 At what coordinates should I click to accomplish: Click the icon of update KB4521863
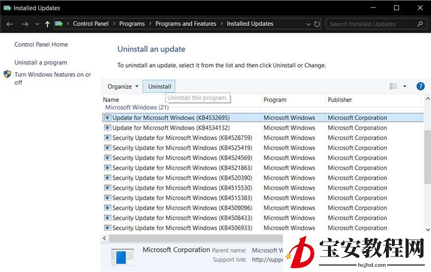108,168
